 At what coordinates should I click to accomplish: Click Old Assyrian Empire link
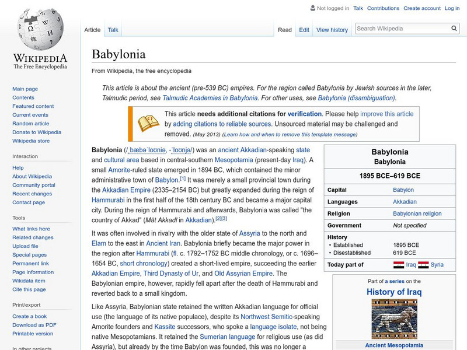pyautogui.click(x=243, y=273)
